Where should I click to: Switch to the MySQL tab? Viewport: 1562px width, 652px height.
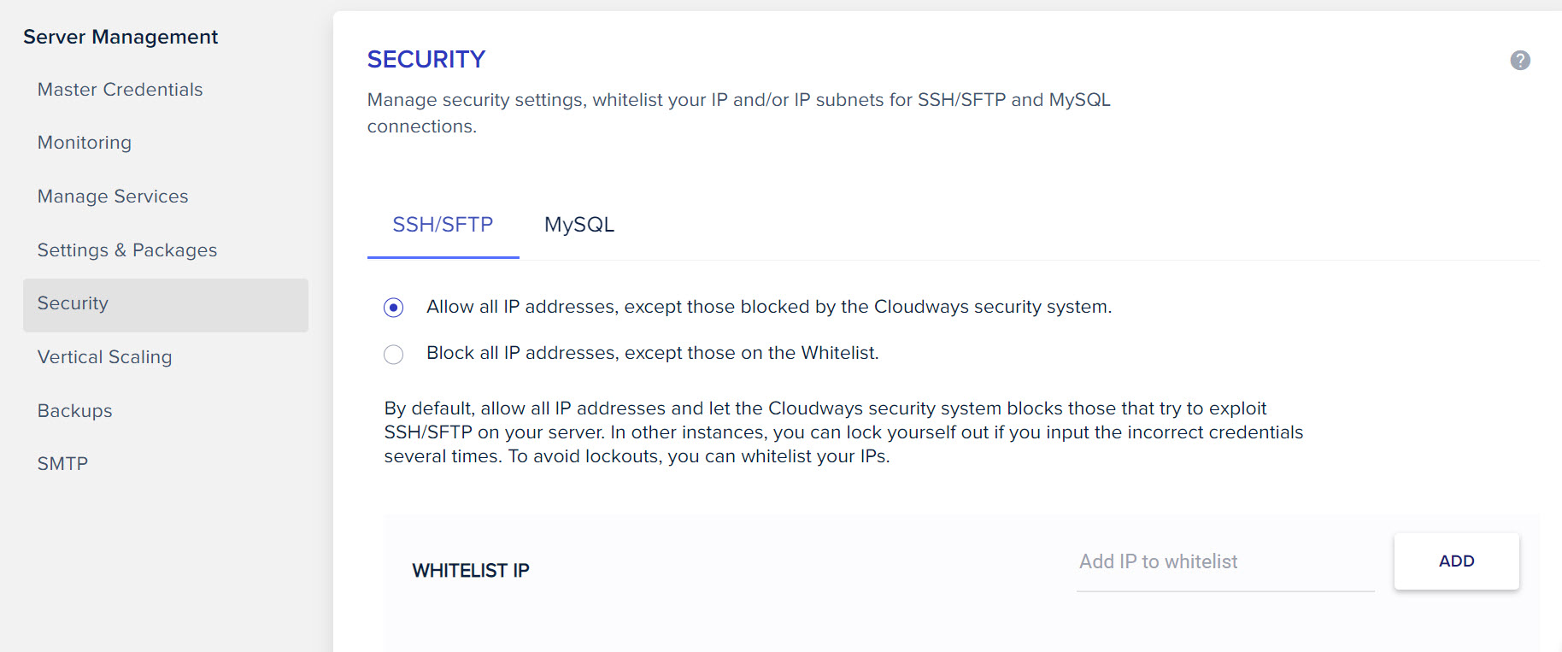(578, 225)
